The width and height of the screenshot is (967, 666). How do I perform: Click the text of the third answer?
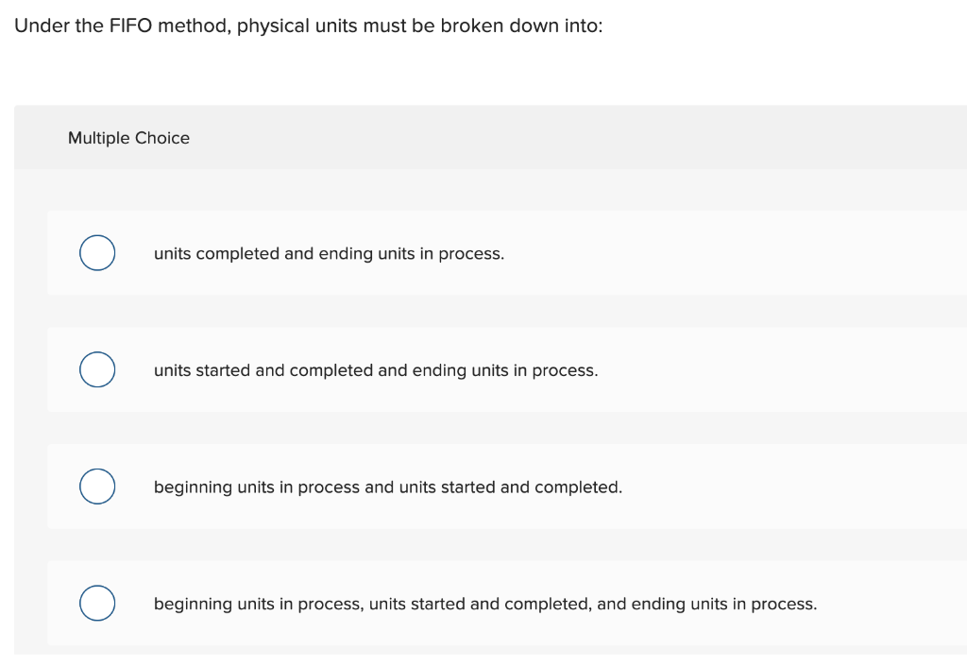387,487
